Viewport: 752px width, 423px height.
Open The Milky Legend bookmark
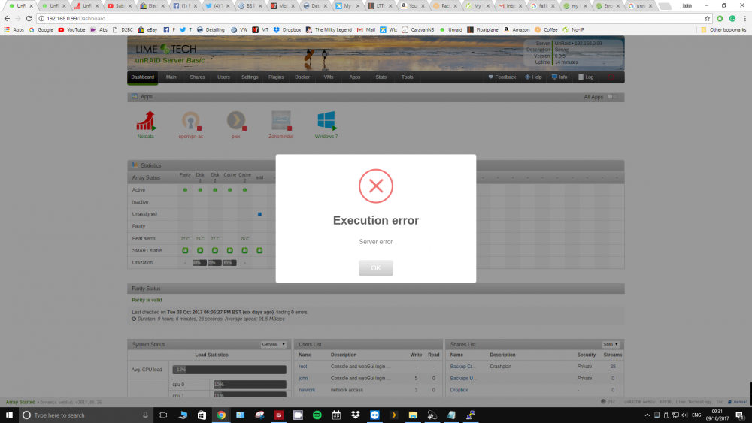pos(329,30)
